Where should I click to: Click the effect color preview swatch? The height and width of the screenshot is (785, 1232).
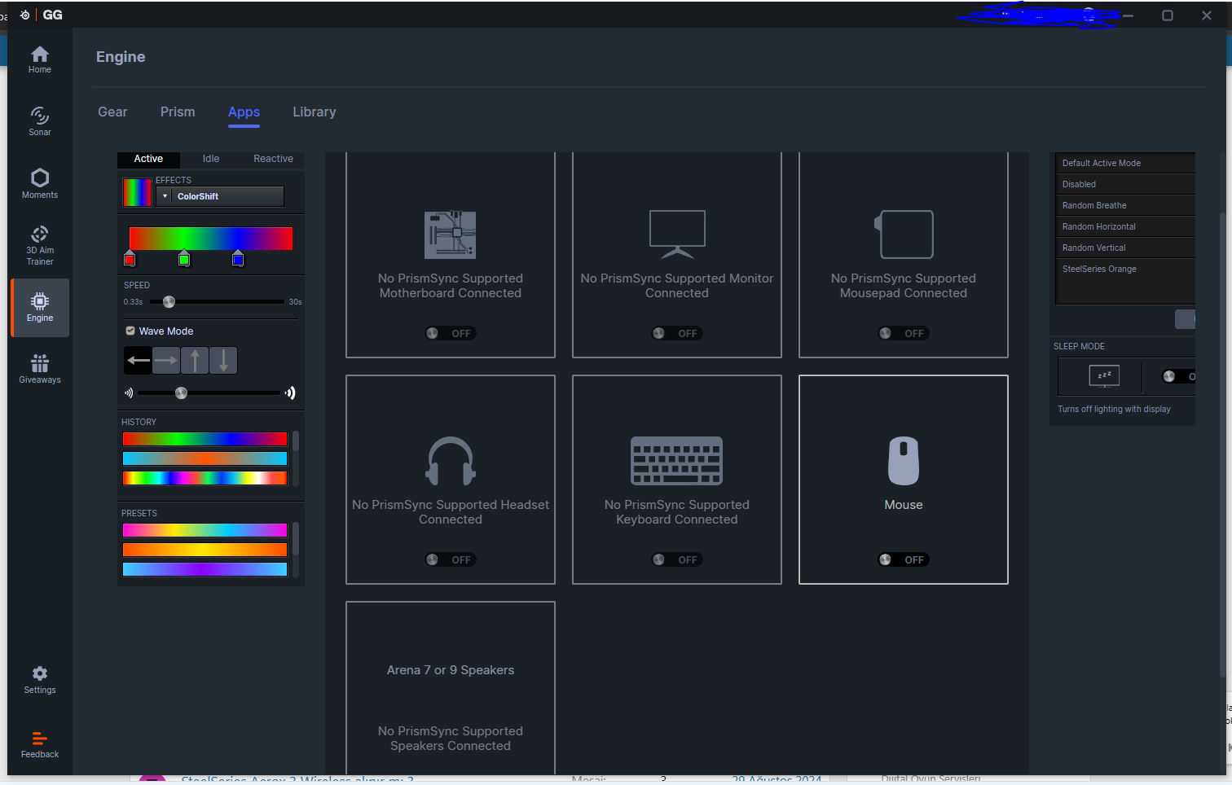(137, 192)
